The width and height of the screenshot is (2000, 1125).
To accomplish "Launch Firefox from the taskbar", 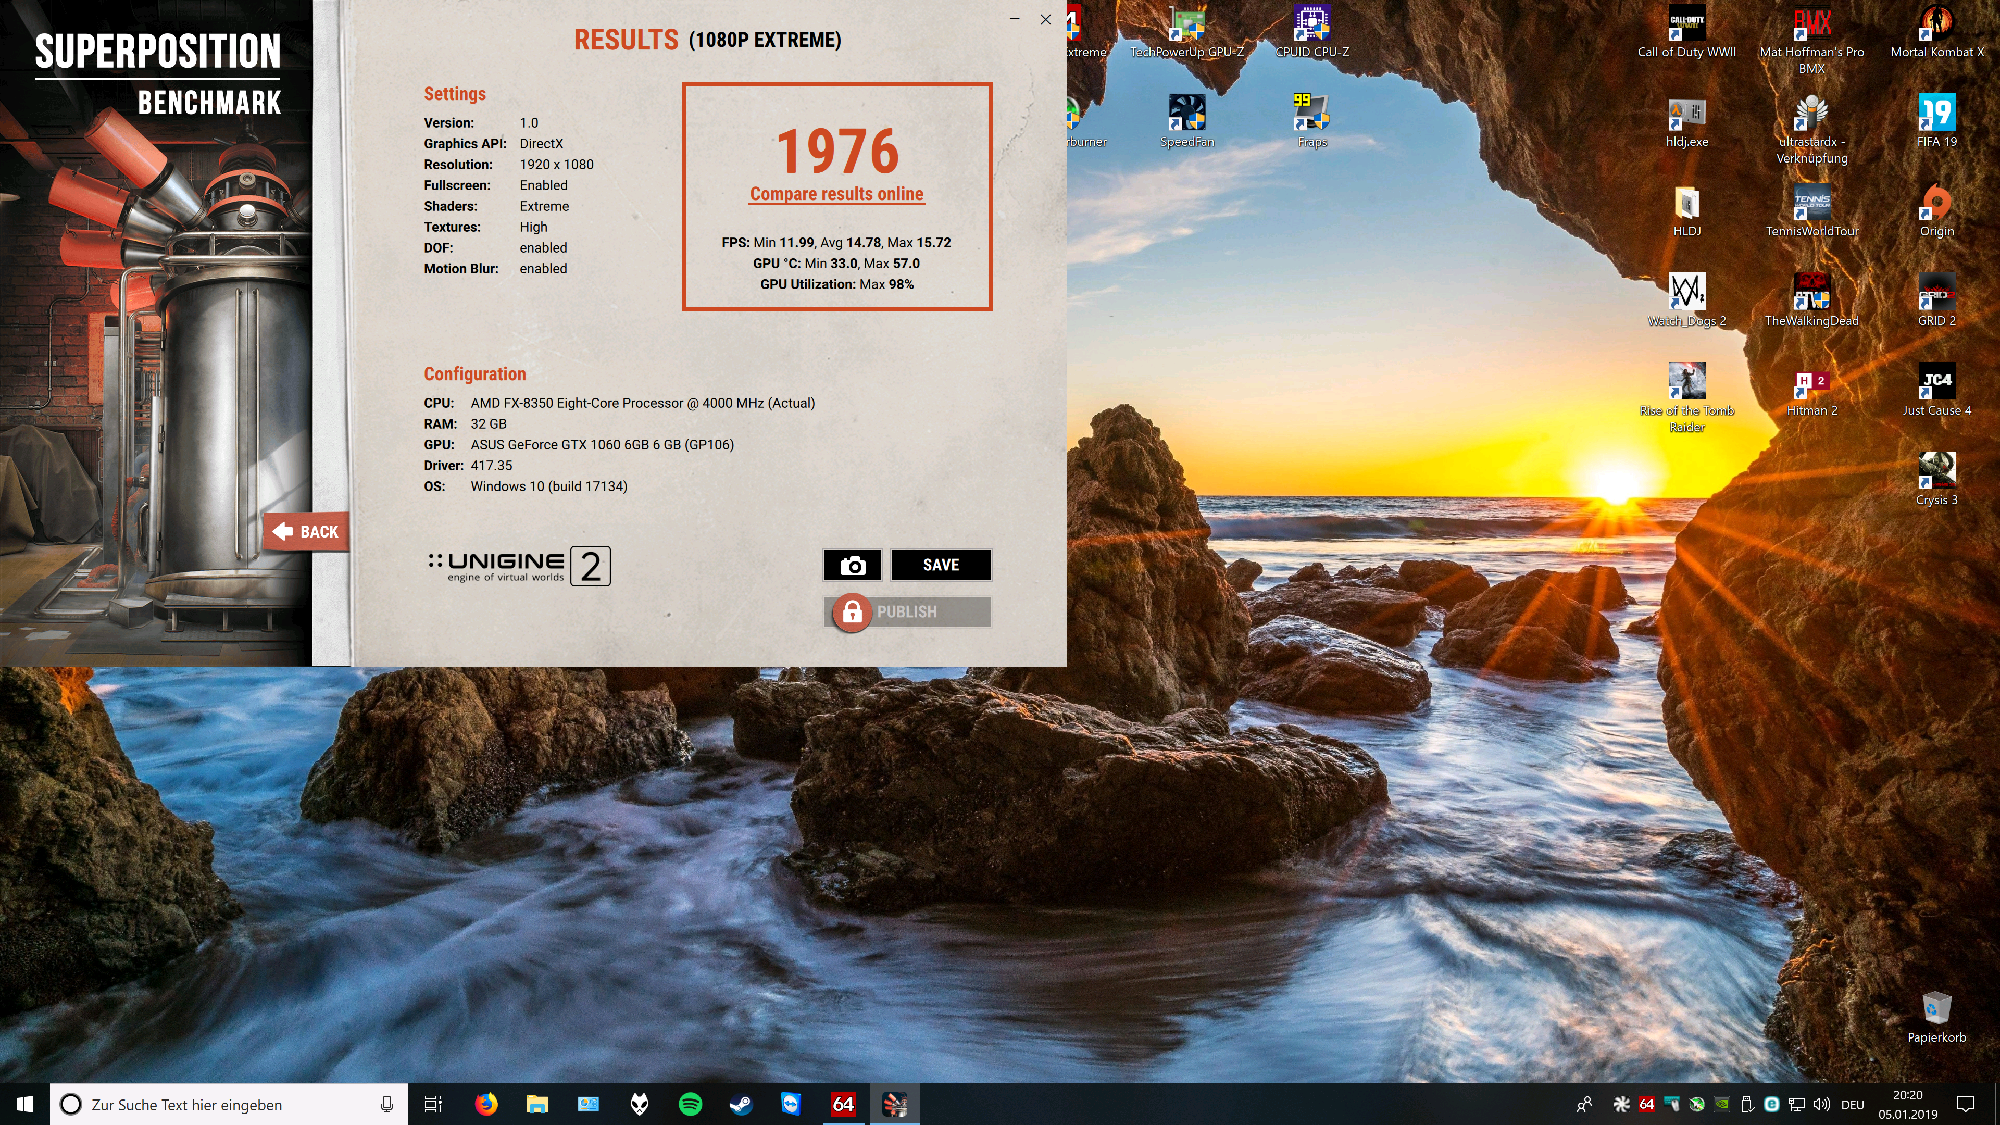I will pos(487,1104).
